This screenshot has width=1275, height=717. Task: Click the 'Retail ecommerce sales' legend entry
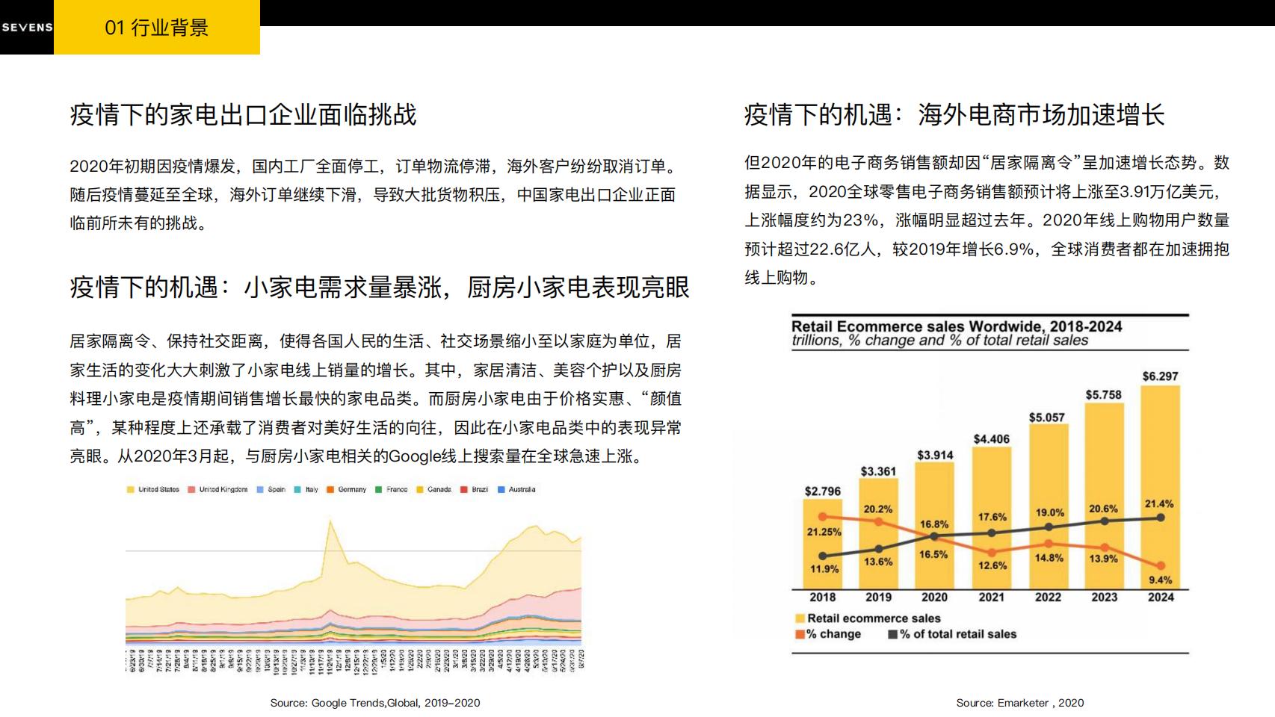[x=868, y=618]
